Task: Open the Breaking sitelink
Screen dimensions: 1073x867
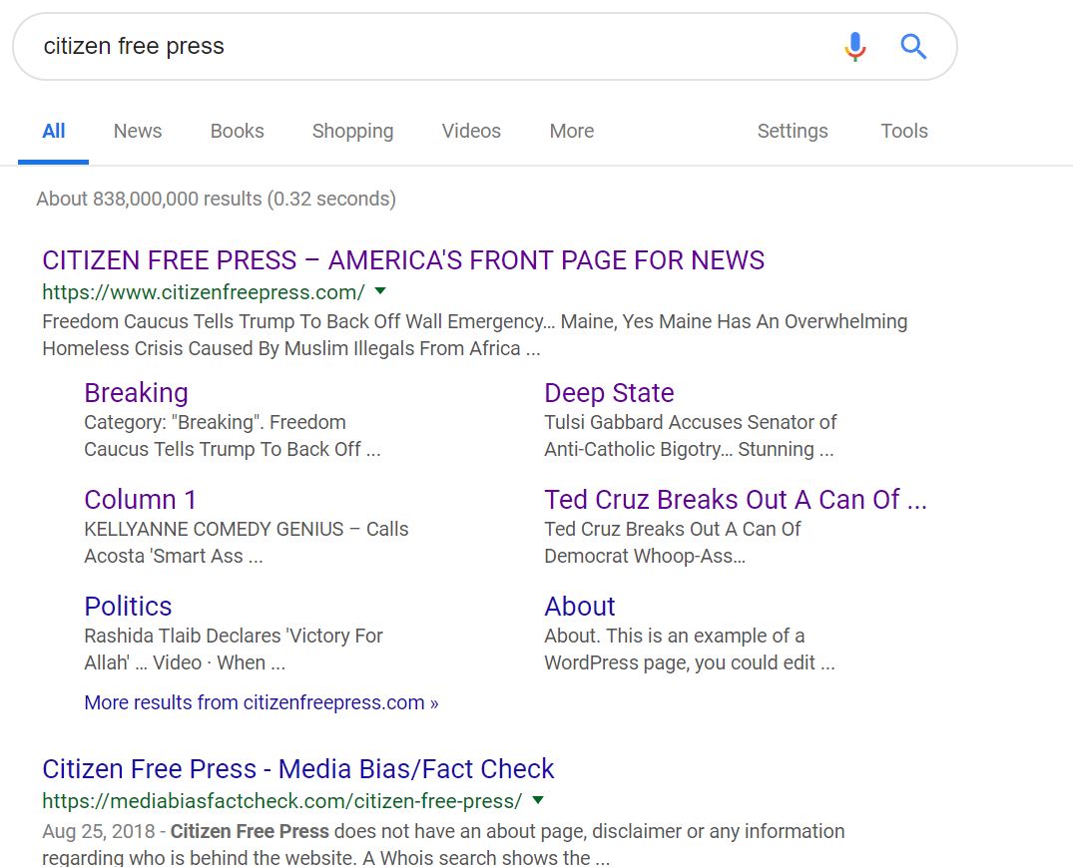Action: [x=136, y=393]
